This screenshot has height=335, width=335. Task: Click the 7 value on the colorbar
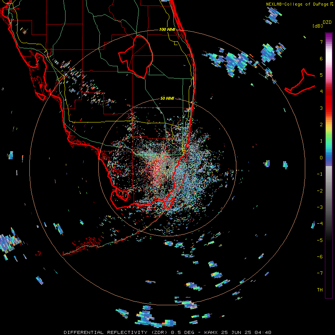pos(321,42)
